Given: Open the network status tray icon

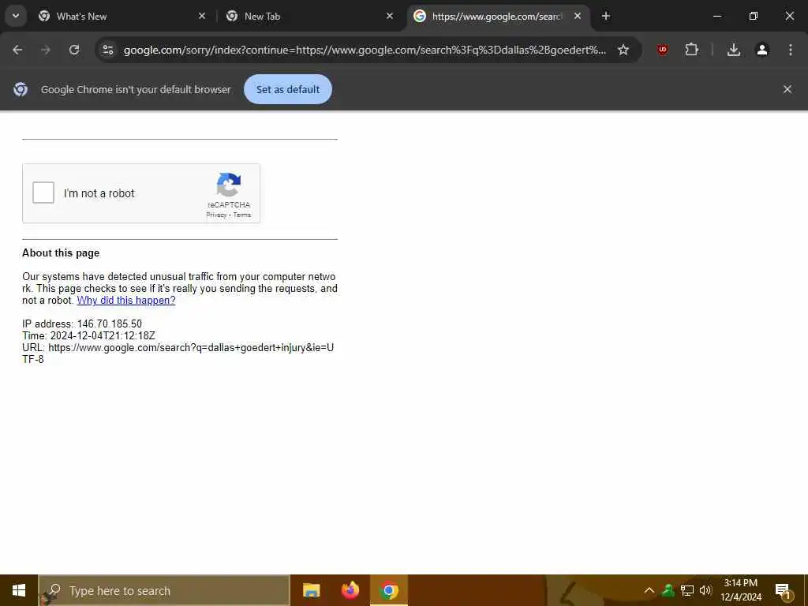Looking at the screenshot, I should coord(687,590).
